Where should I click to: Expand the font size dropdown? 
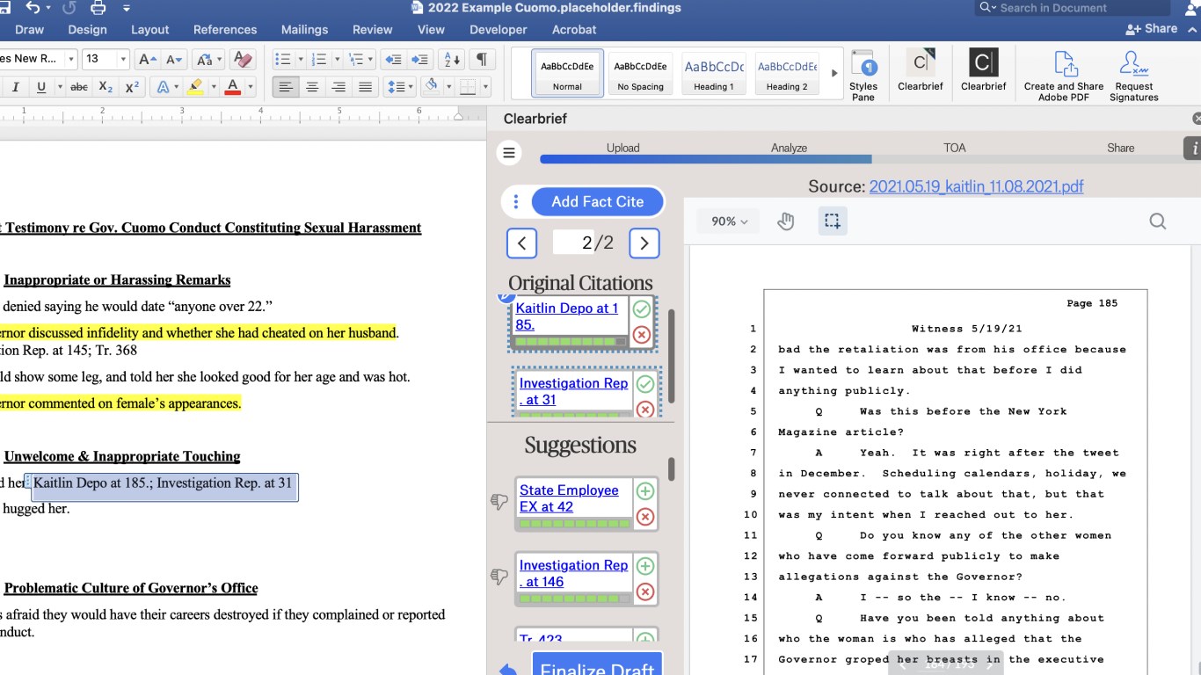pyautogui.click(x=122, y=60)
